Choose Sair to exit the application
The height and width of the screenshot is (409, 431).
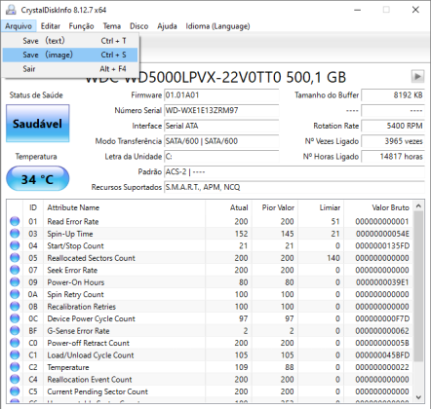(70, 69)
